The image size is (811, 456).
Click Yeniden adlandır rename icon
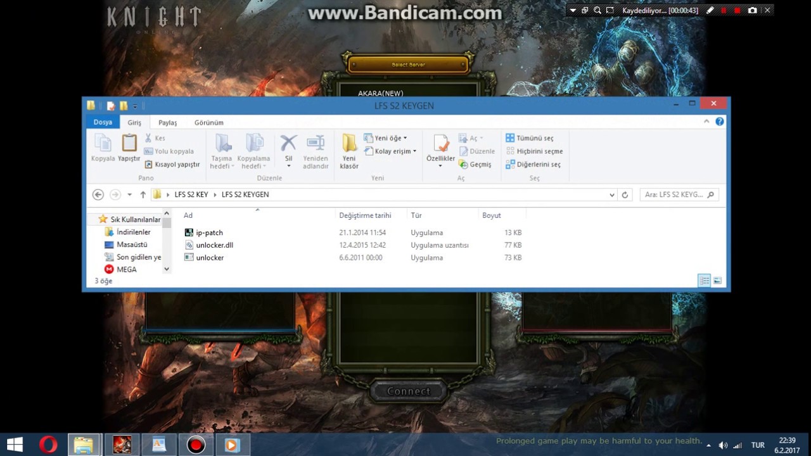316,152
